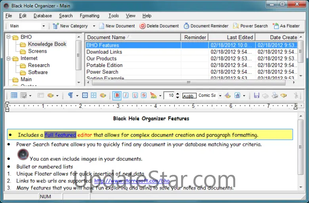Click the Reminder column header

point(195,37)
